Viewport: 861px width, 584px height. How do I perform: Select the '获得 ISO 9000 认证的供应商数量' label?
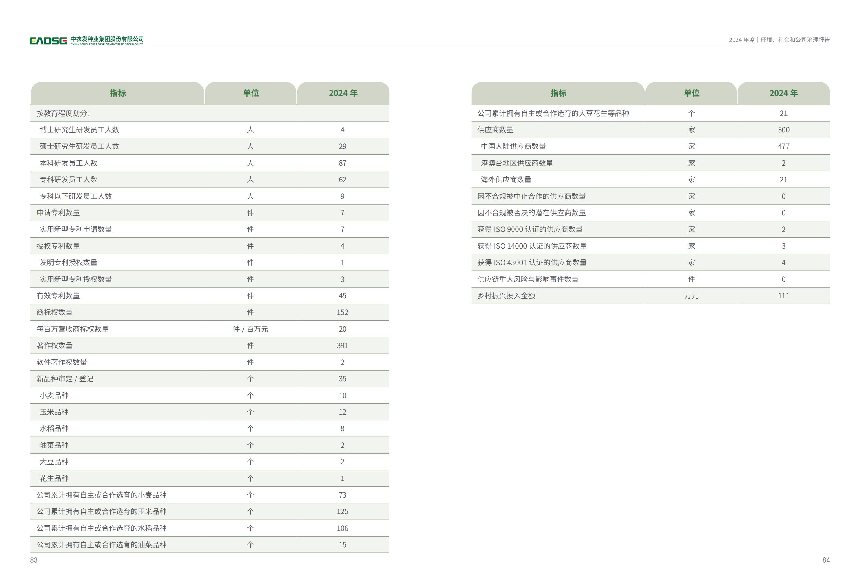click(530, 229)
